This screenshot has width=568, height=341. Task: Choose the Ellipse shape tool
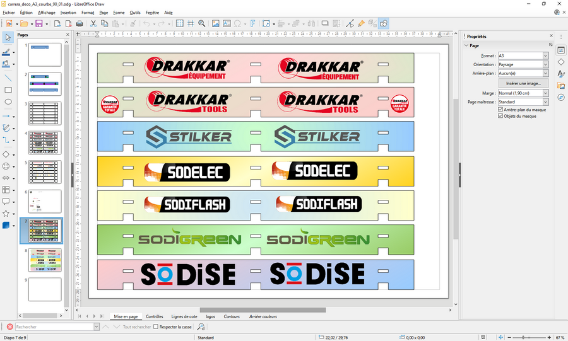(8, 101)
